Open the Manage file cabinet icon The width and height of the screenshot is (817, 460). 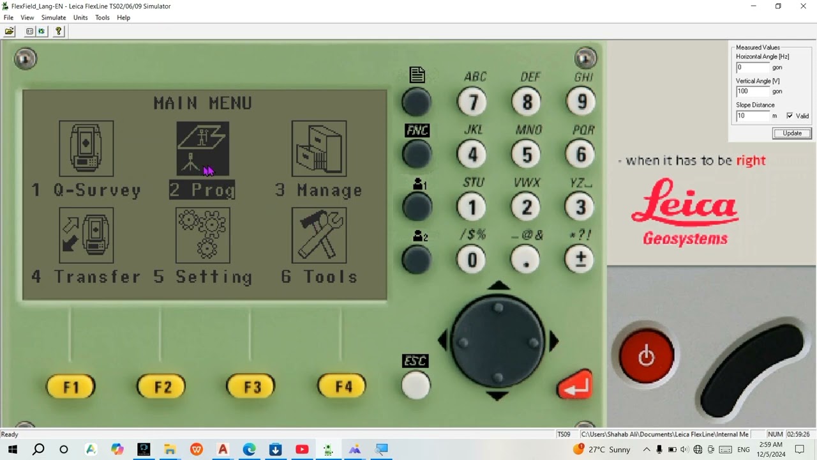(x=319, y=148)
